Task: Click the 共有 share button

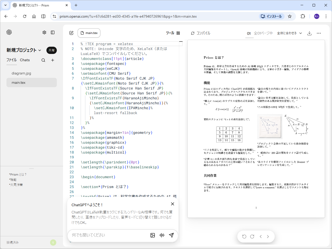Action: pos(51,50)
